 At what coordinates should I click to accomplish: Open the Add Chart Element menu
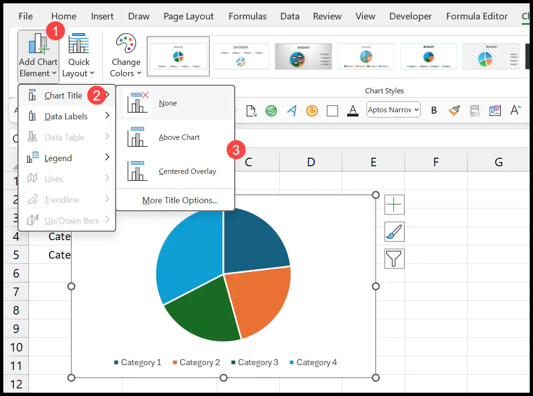(38, 56)
